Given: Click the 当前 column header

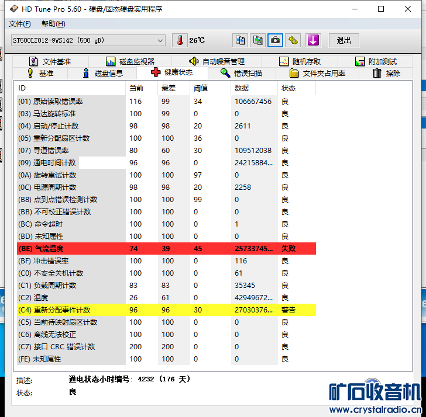Looking at the screenshot, I should (142, 88).
